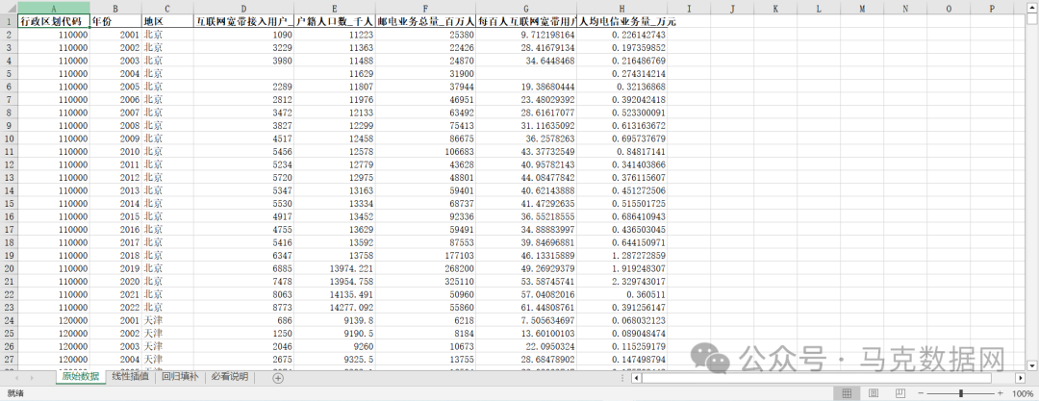The width and height of the screenshot is (1039, 401).
Task: Click the 年份 header cell
Action: [114, 21]
